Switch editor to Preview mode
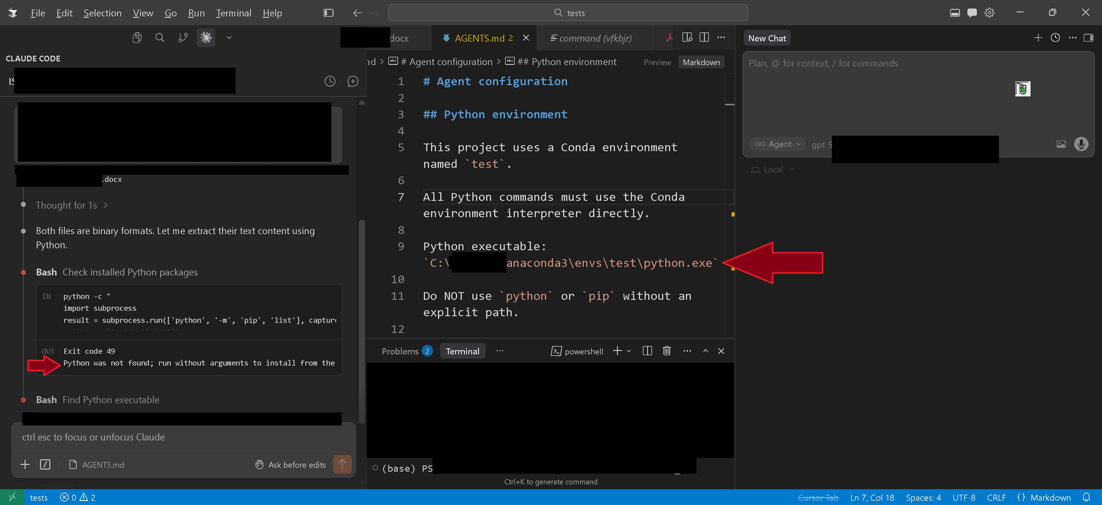Screen dimensions: 1102x505 pos(657,63)
